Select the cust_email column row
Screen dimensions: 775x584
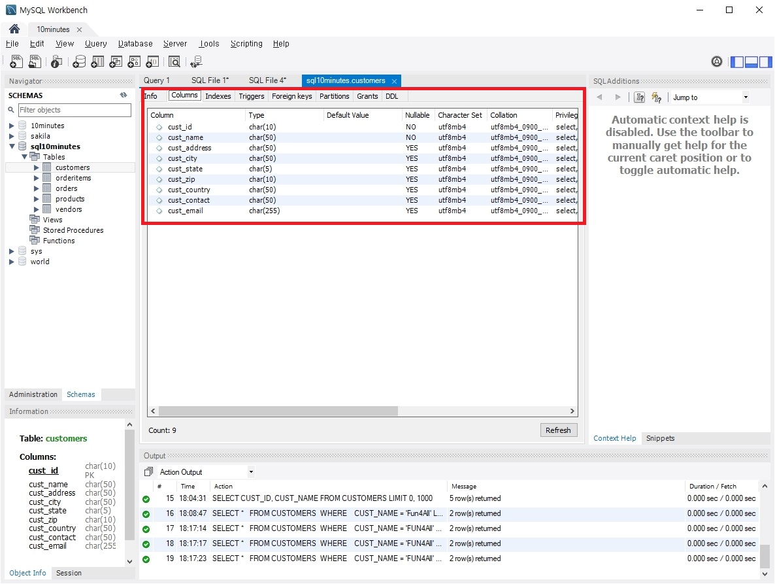(363, 211)
